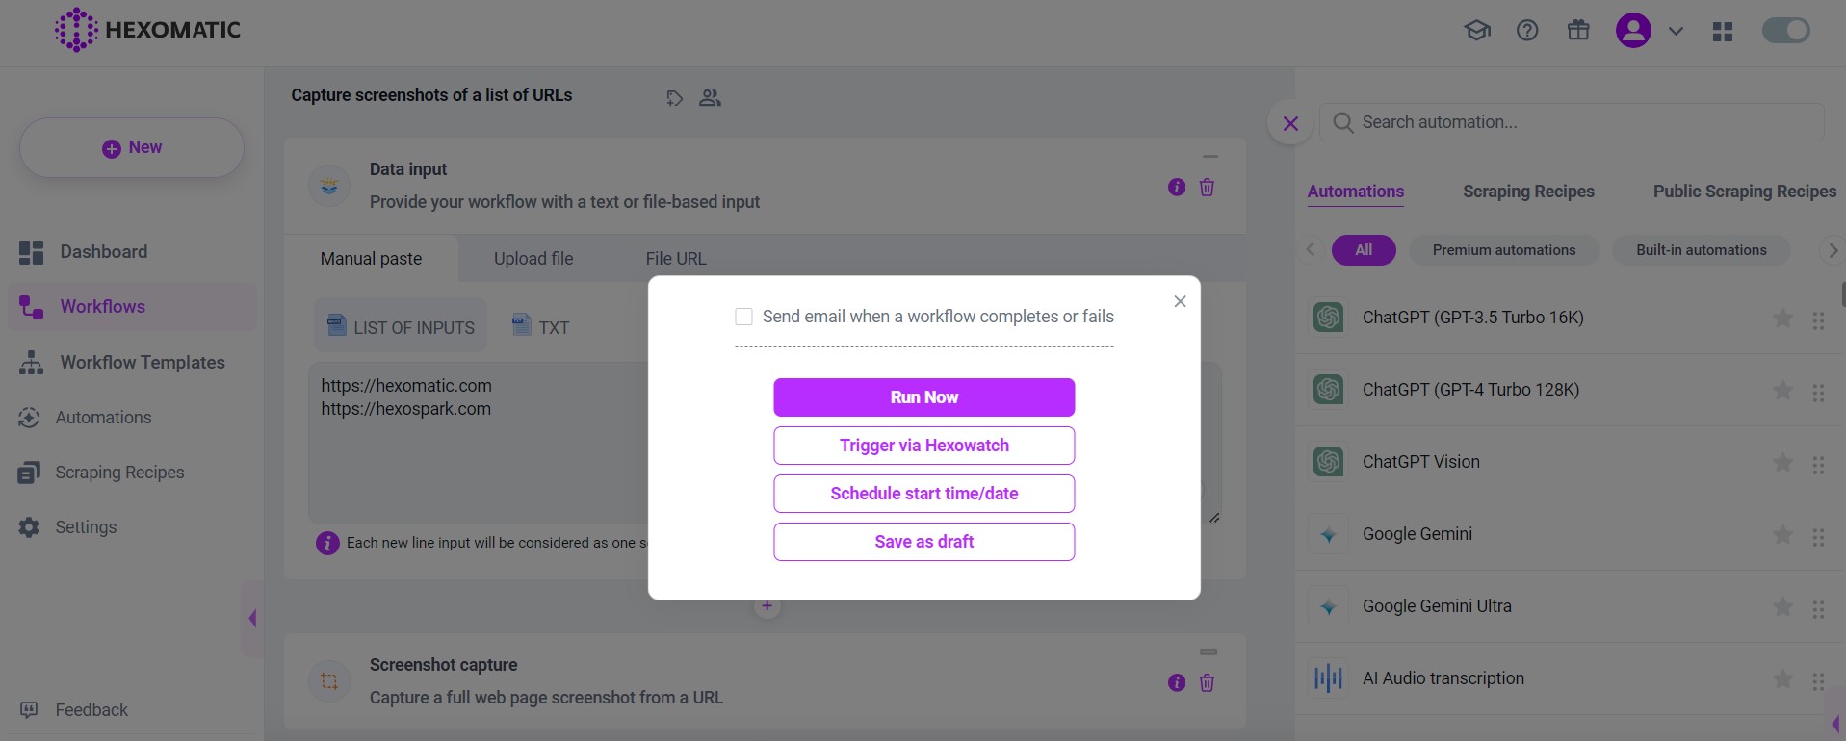This screenshot has height=741, width=1846.
Task: Favorite AI Audio transcription with its star
Action: click(1781, 680)
